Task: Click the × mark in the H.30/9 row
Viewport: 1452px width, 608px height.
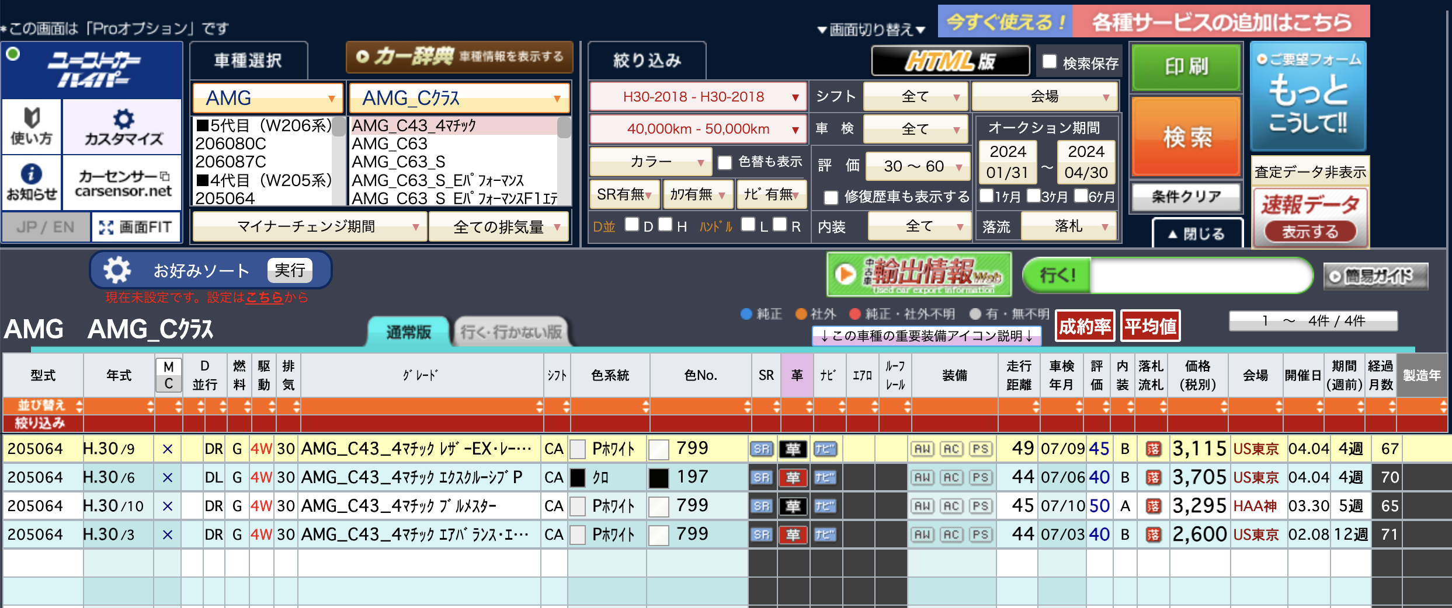Action: click(x=168, y=449)
